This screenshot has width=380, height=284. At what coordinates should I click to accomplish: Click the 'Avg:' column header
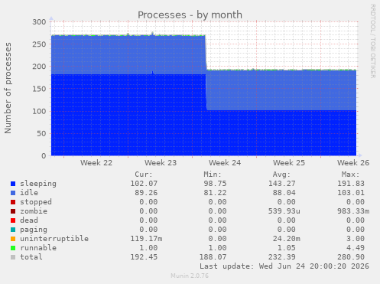(x=281, y=175)
